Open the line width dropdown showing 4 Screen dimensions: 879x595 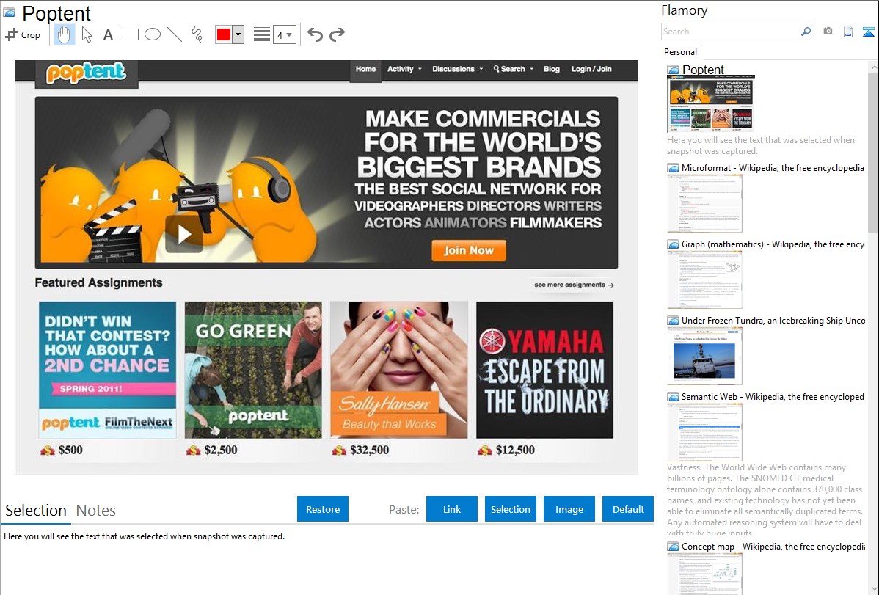click(285, 34)
